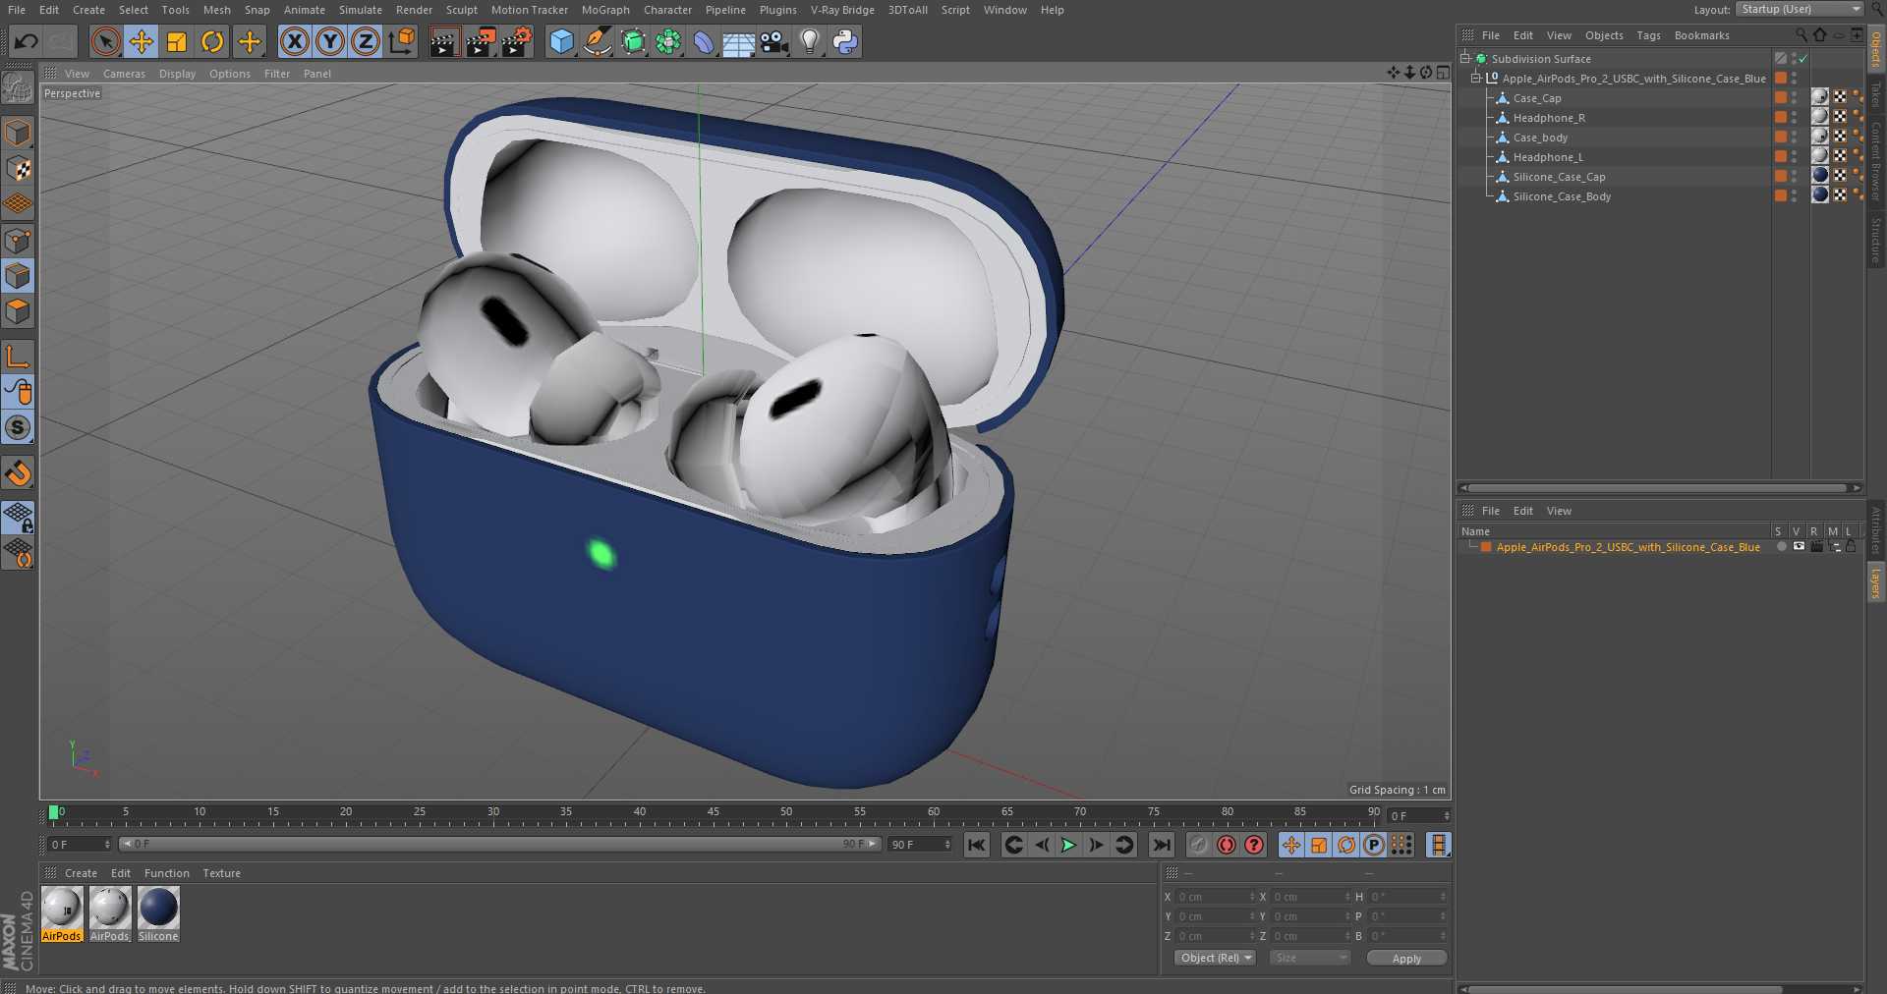The width and height of the screenshot is (1887, 994).
Task: Open Edit Render Settings
Action: [x=517, y=41]
